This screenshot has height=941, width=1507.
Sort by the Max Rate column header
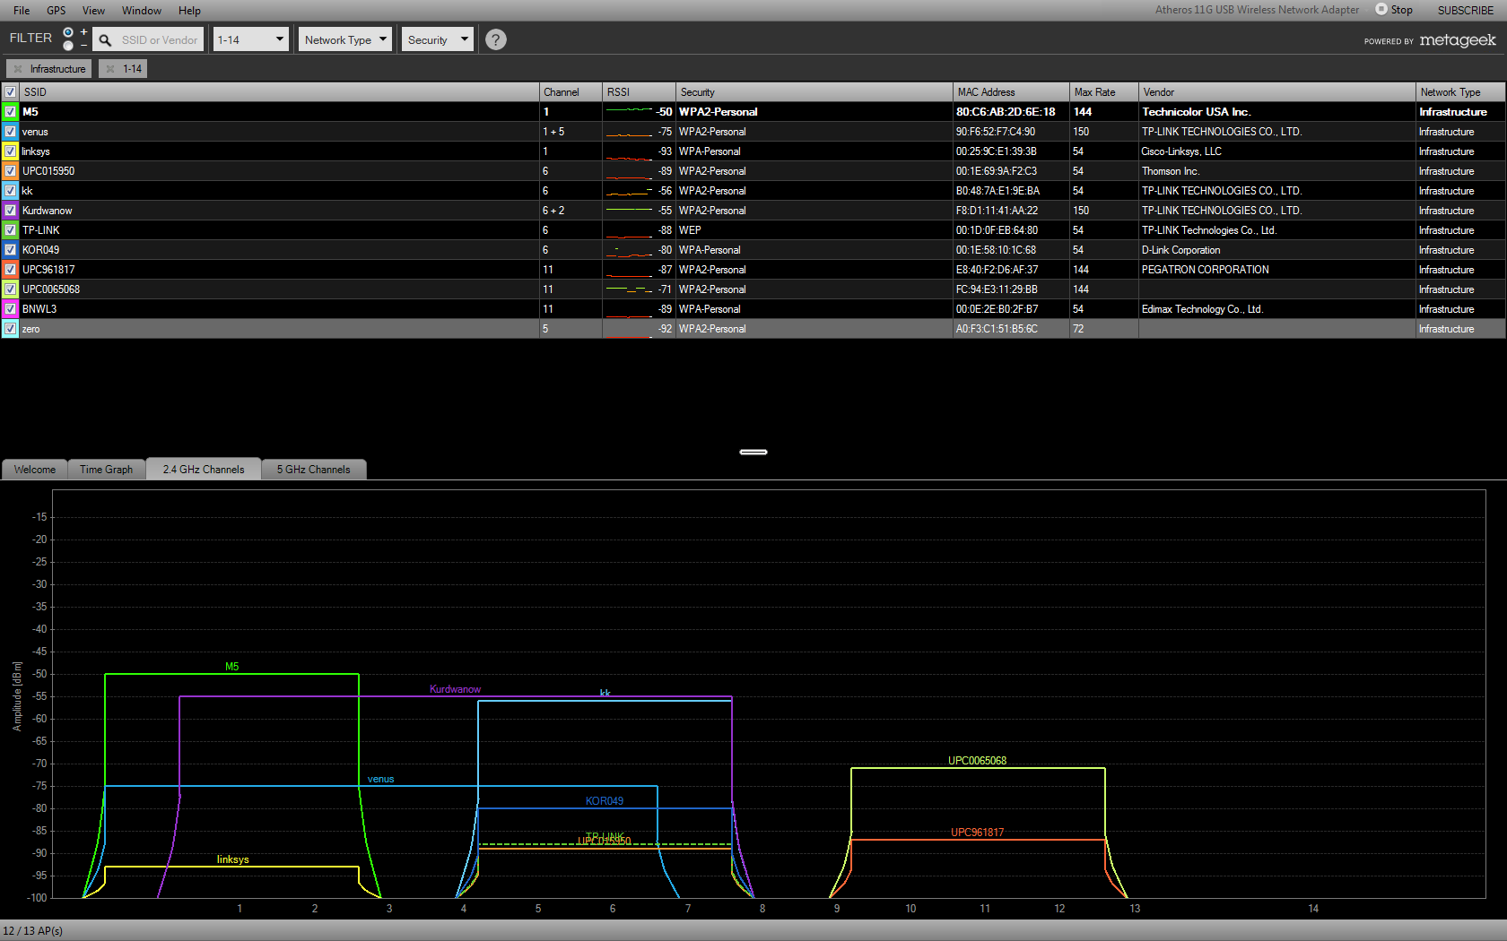click(1103, 92)
